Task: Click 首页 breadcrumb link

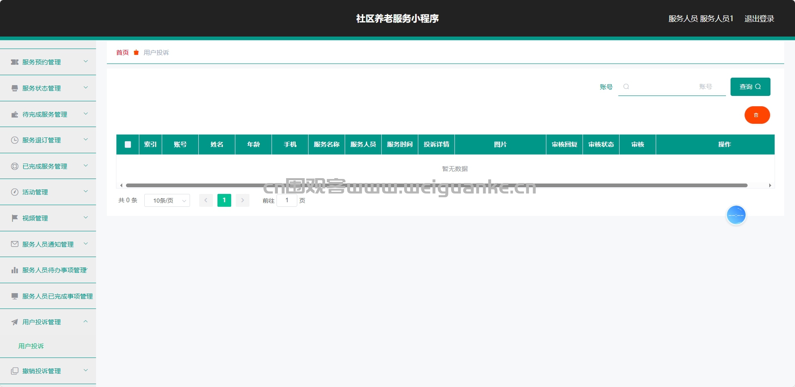Action: pos(122,52)
